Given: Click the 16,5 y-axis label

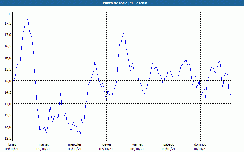Looking at the screenshot, I should click(8, 46).
